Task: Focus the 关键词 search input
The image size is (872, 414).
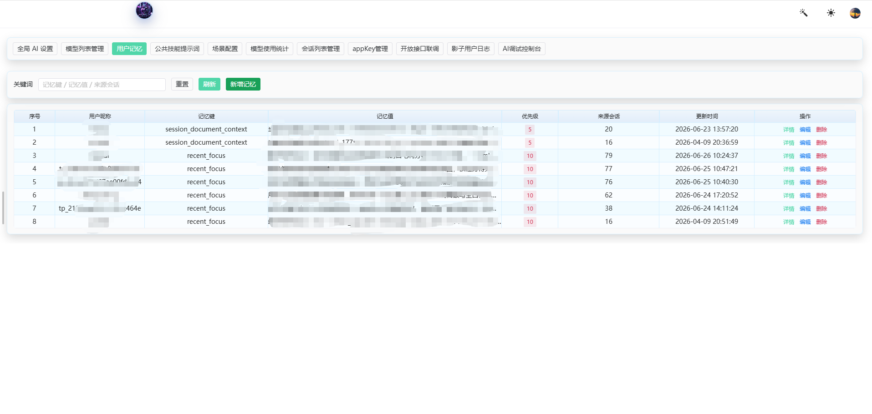Action: pos(102,85)
